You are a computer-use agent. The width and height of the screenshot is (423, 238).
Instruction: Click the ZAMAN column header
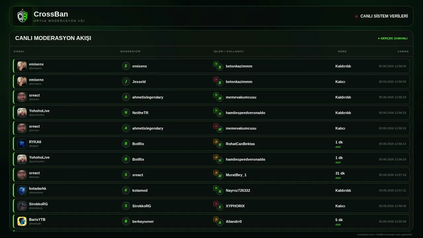pos(403,52)
